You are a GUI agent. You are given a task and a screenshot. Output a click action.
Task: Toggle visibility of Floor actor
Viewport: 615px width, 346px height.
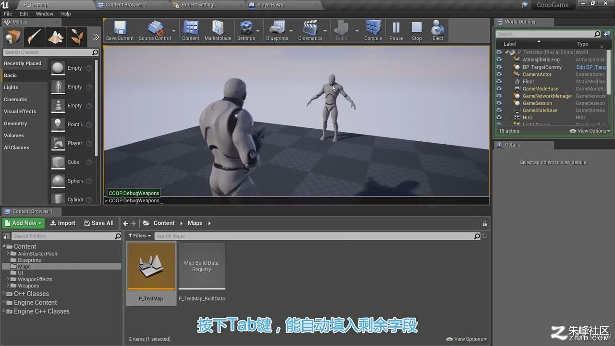499,82
